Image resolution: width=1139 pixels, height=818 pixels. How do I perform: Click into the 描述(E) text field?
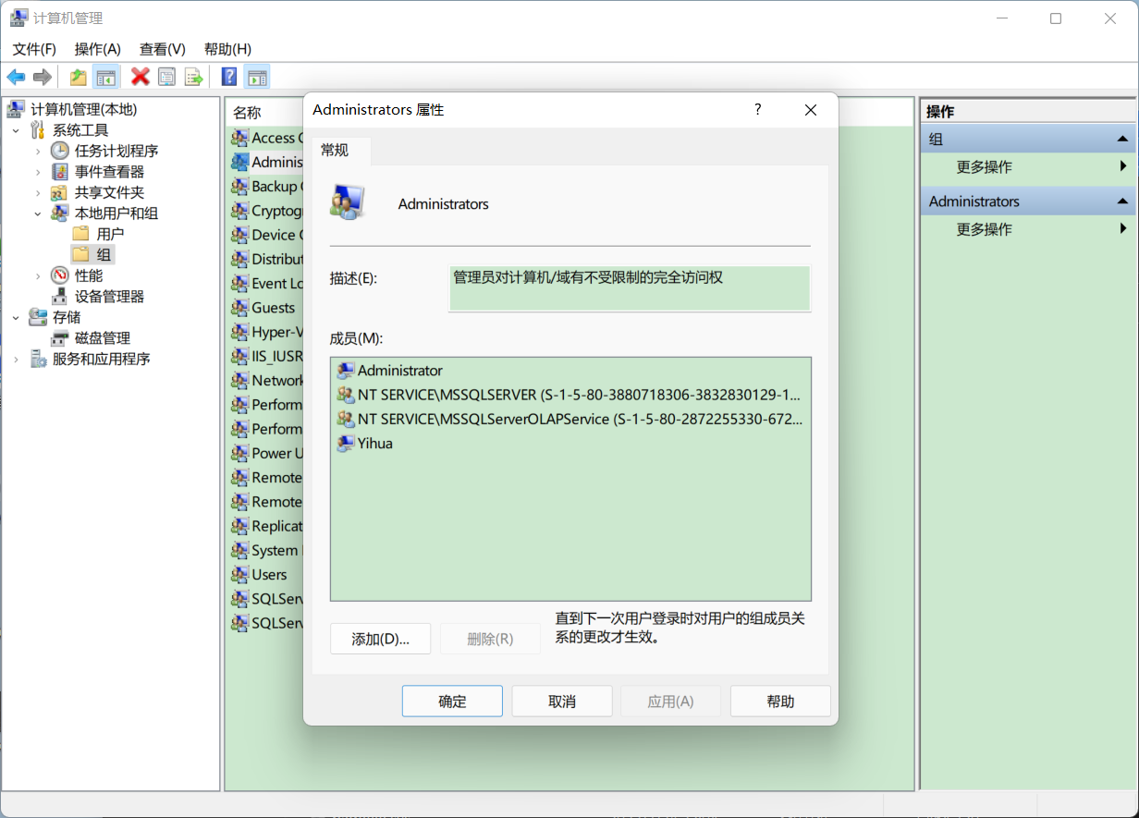coord(630,287)
